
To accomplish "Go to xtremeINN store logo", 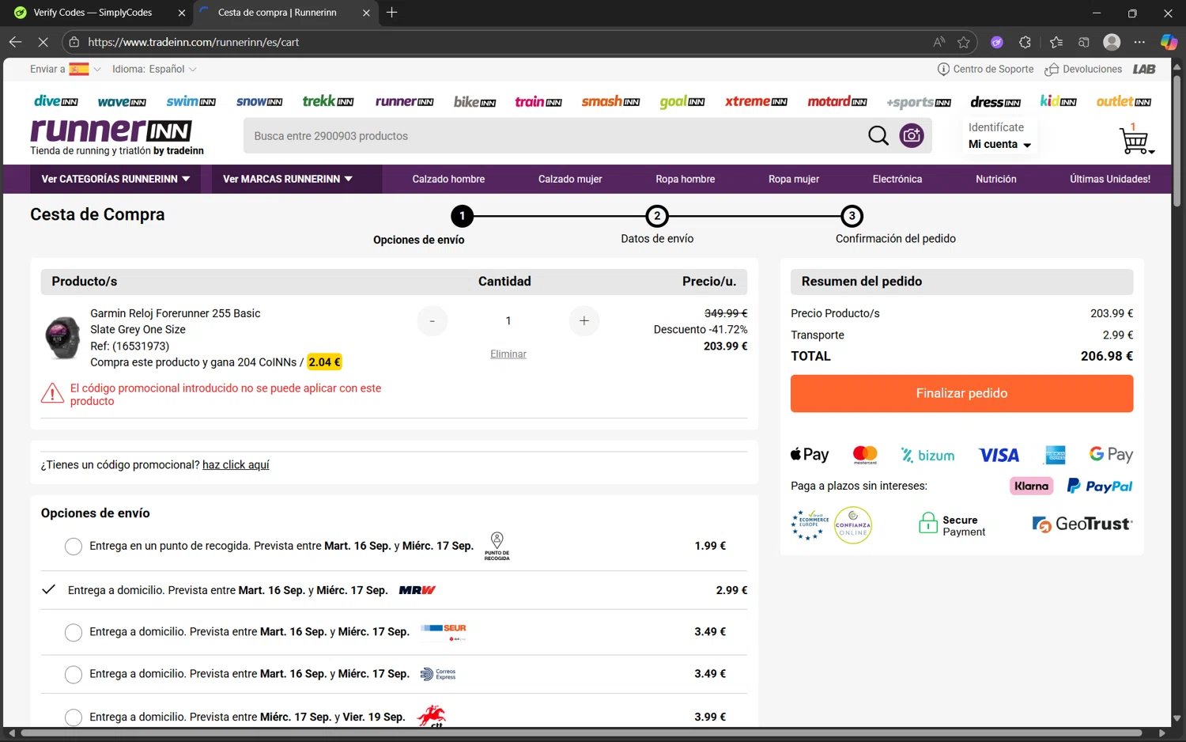I will tap(756, 101).
